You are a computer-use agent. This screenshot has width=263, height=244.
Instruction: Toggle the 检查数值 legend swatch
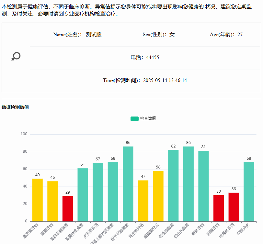134,118
